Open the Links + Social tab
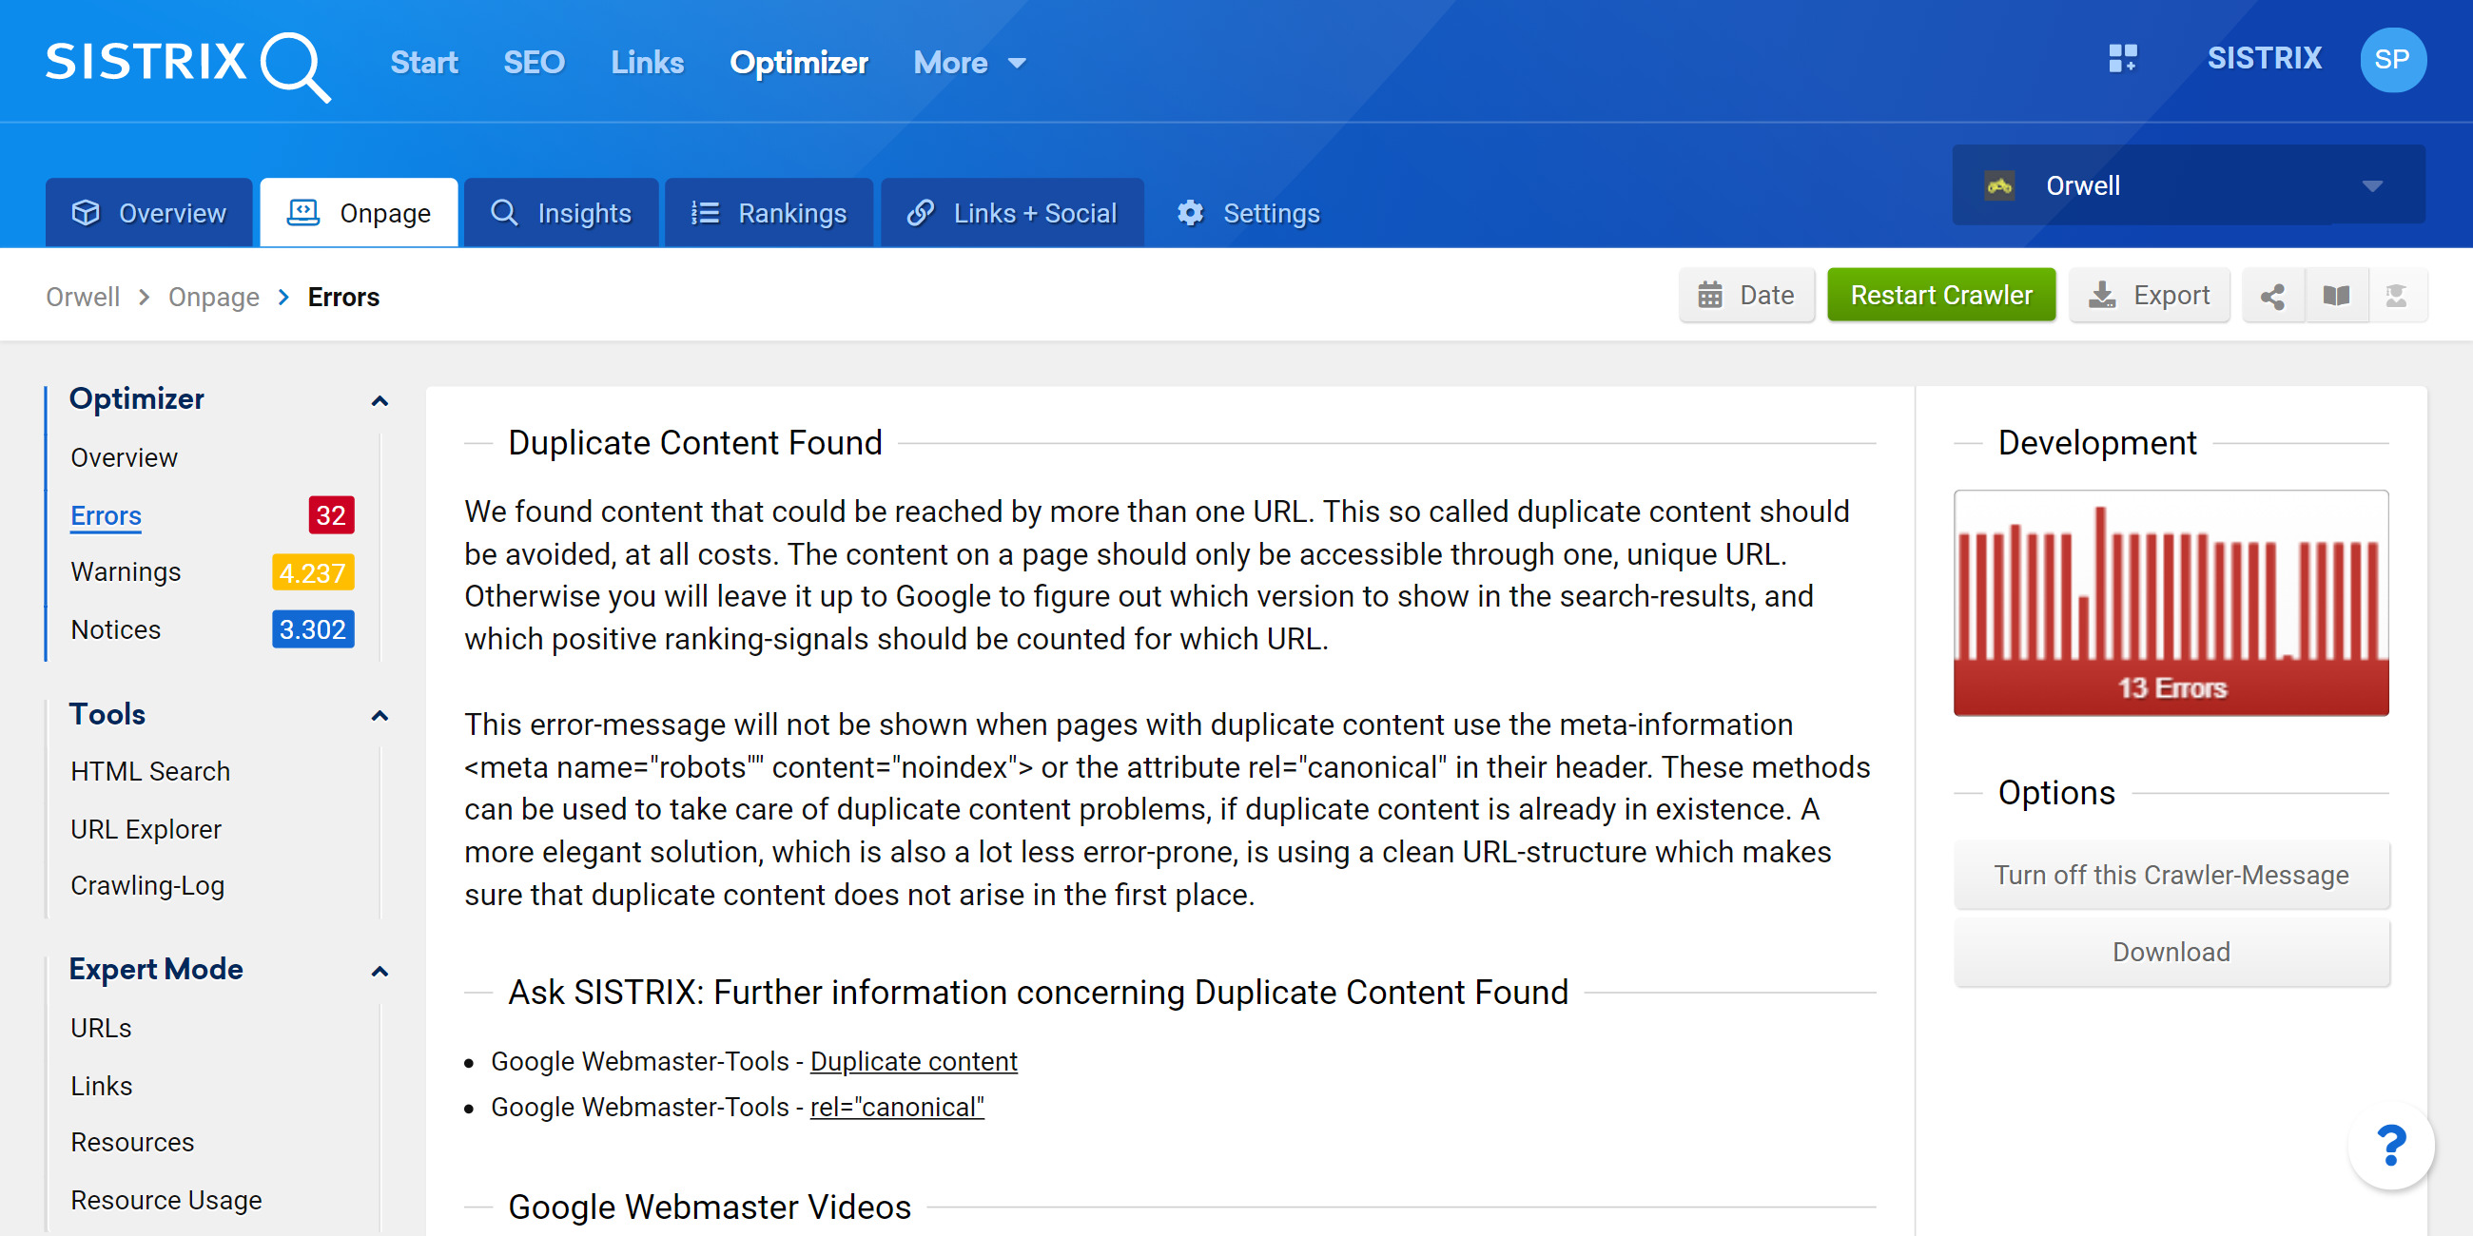Image resolution: width=2473 pixels, height=1236 pixels. (1012, 213)
